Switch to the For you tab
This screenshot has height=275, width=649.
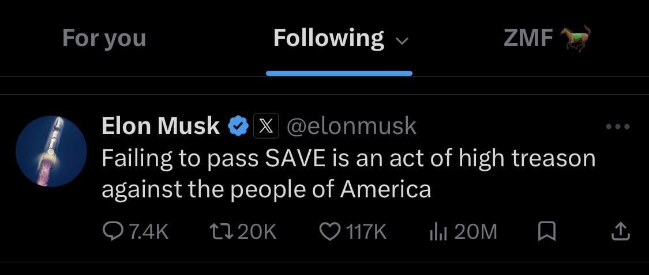click(x=104, y=39)
